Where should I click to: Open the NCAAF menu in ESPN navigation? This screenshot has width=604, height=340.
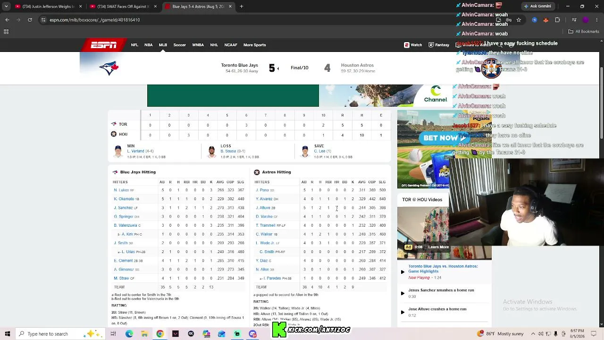(231, 45)
